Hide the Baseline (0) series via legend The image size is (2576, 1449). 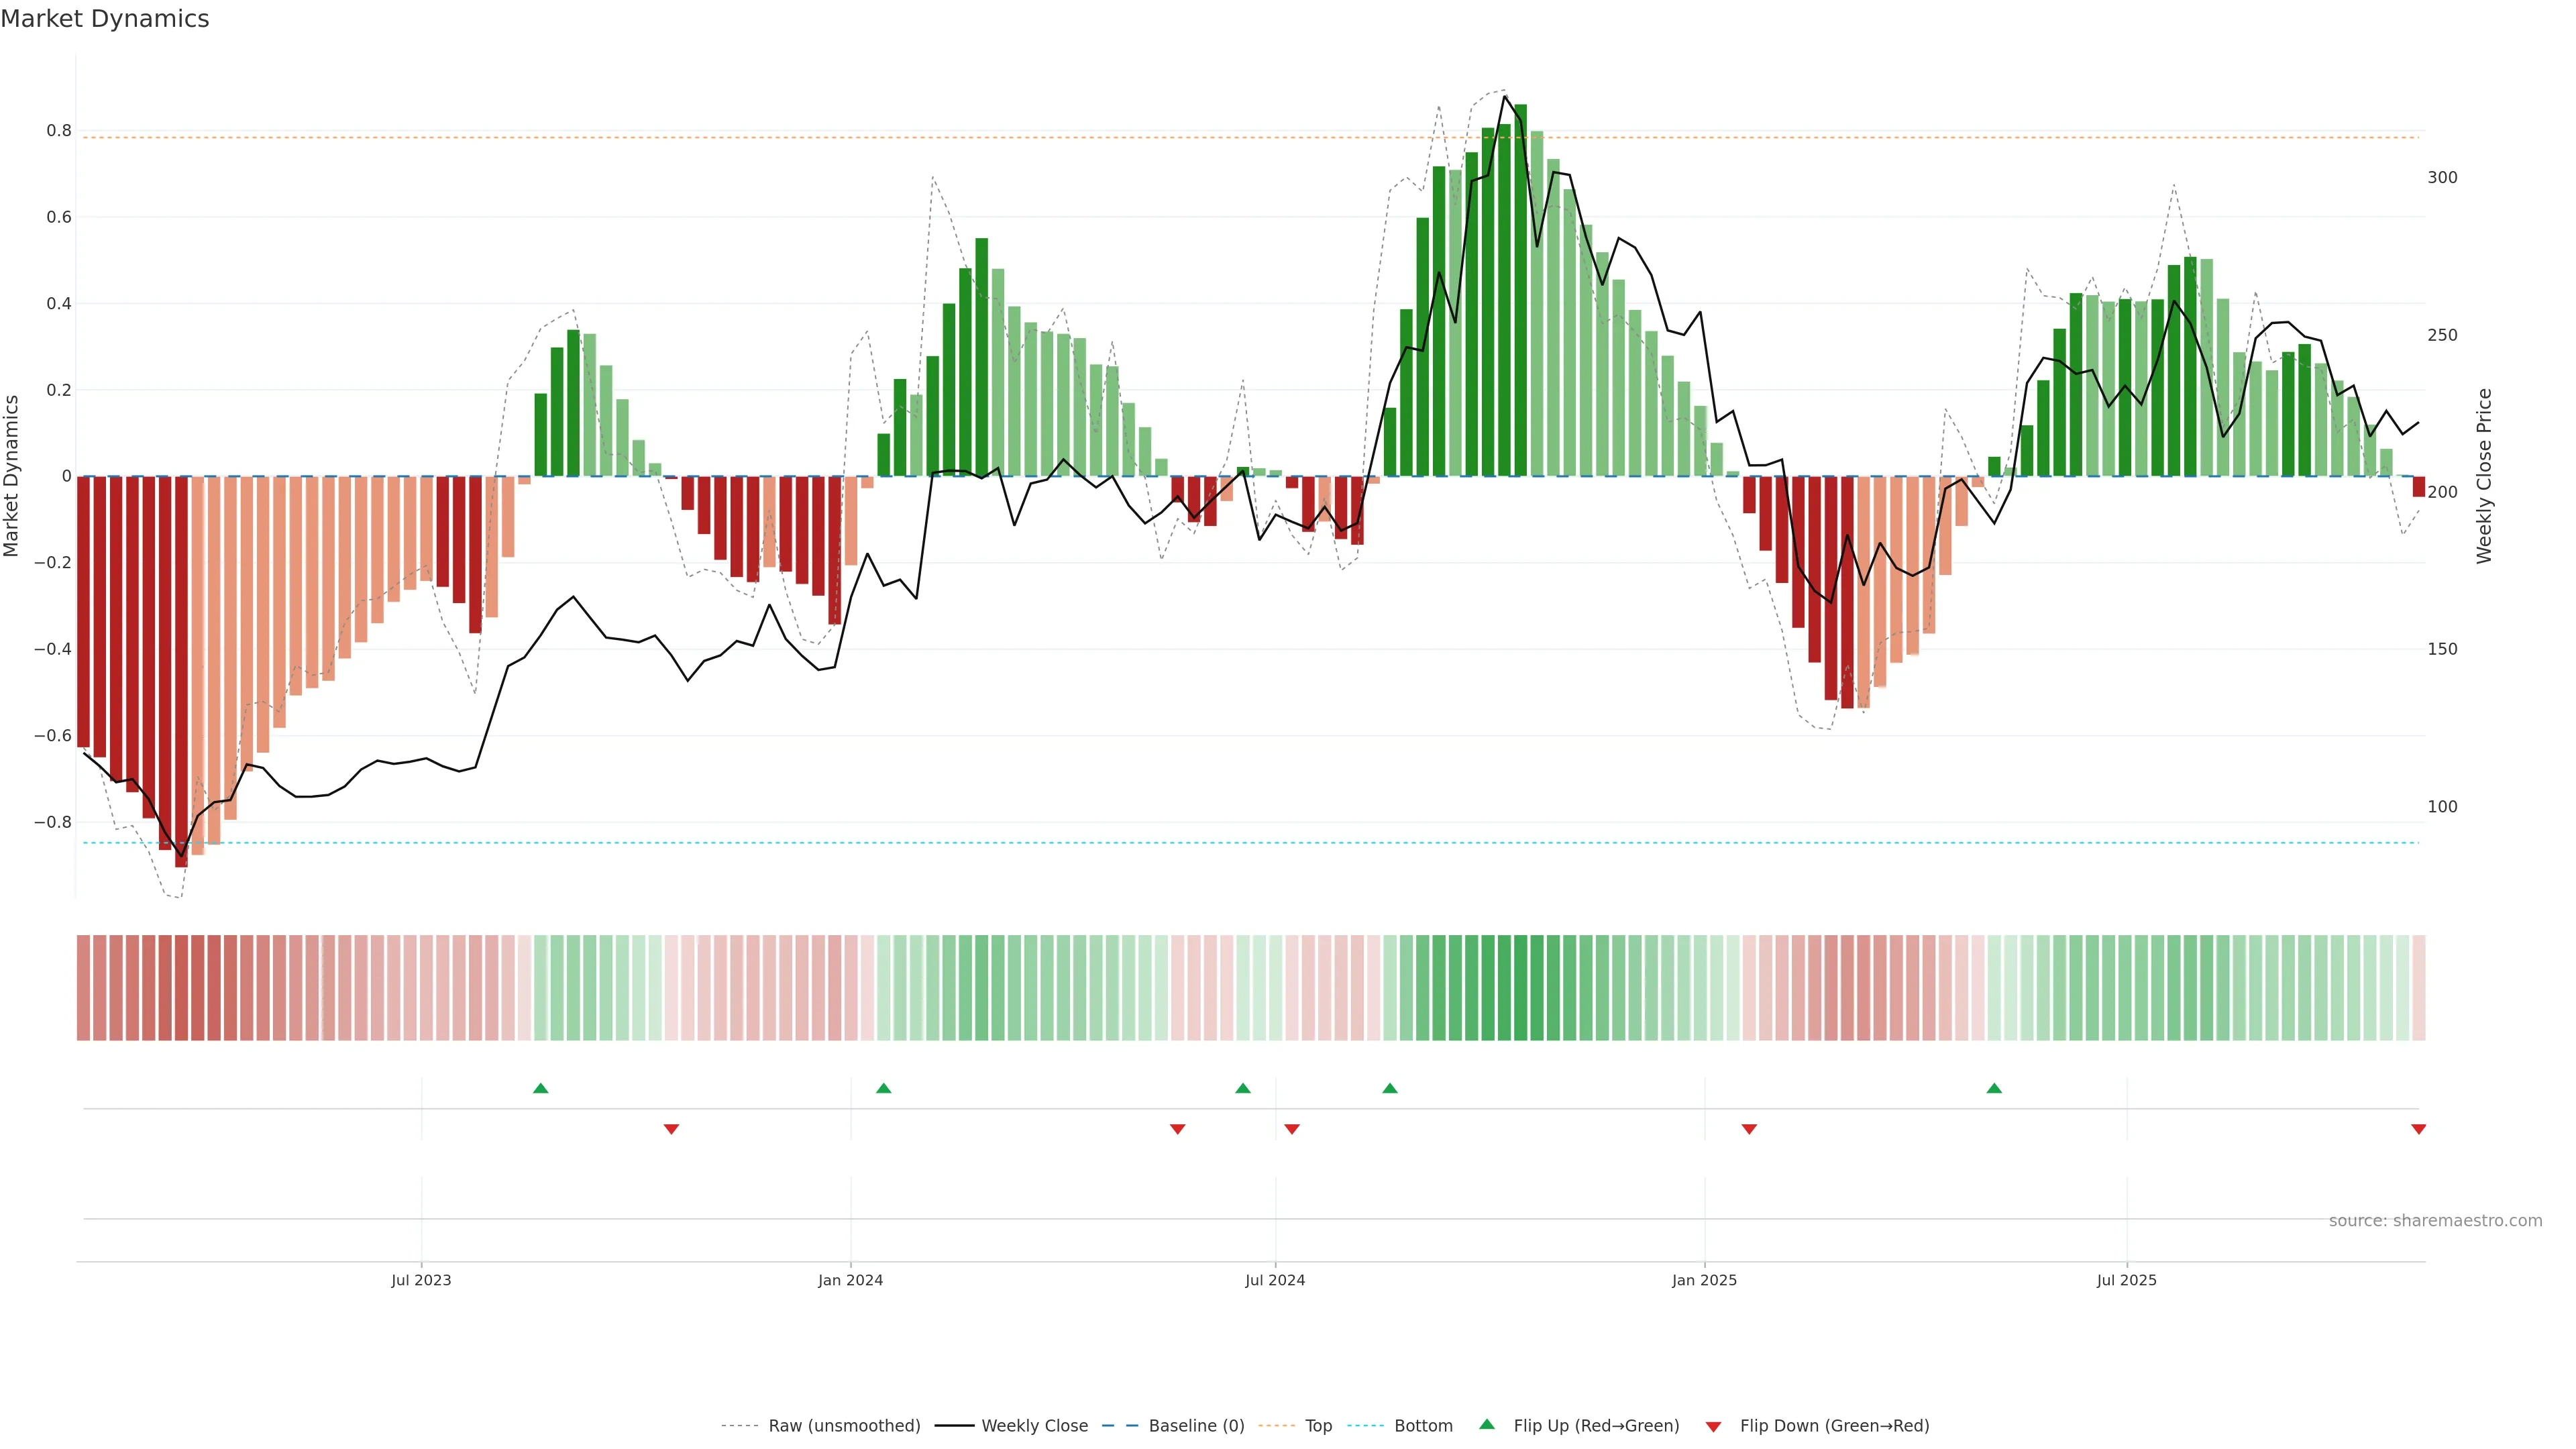[1196, 1425]
